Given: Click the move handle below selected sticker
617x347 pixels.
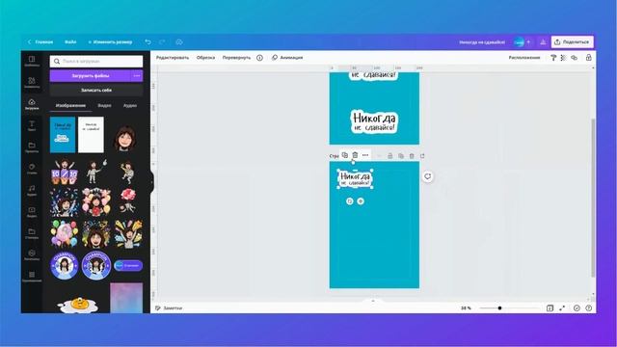Looking at the screenshot, I should (x=361, y=201).
